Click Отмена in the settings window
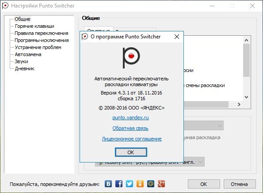 [240, 184]
